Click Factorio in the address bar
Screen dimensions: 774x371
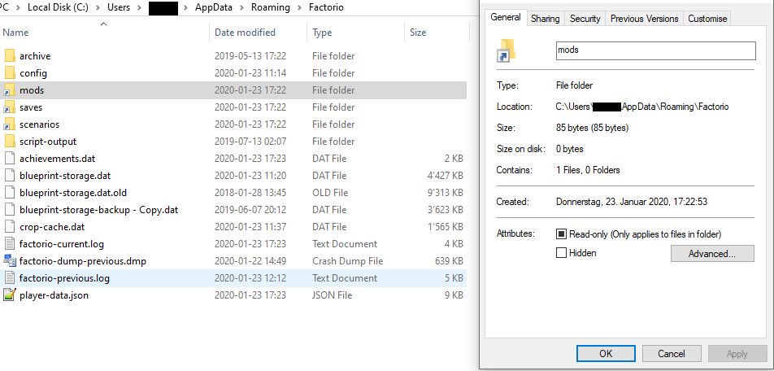[326, 7]
